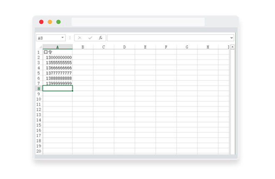Viewport: 275px width, 179px height.
Task: Click cell A7 containing 13999999999
Action: (57, 83)
